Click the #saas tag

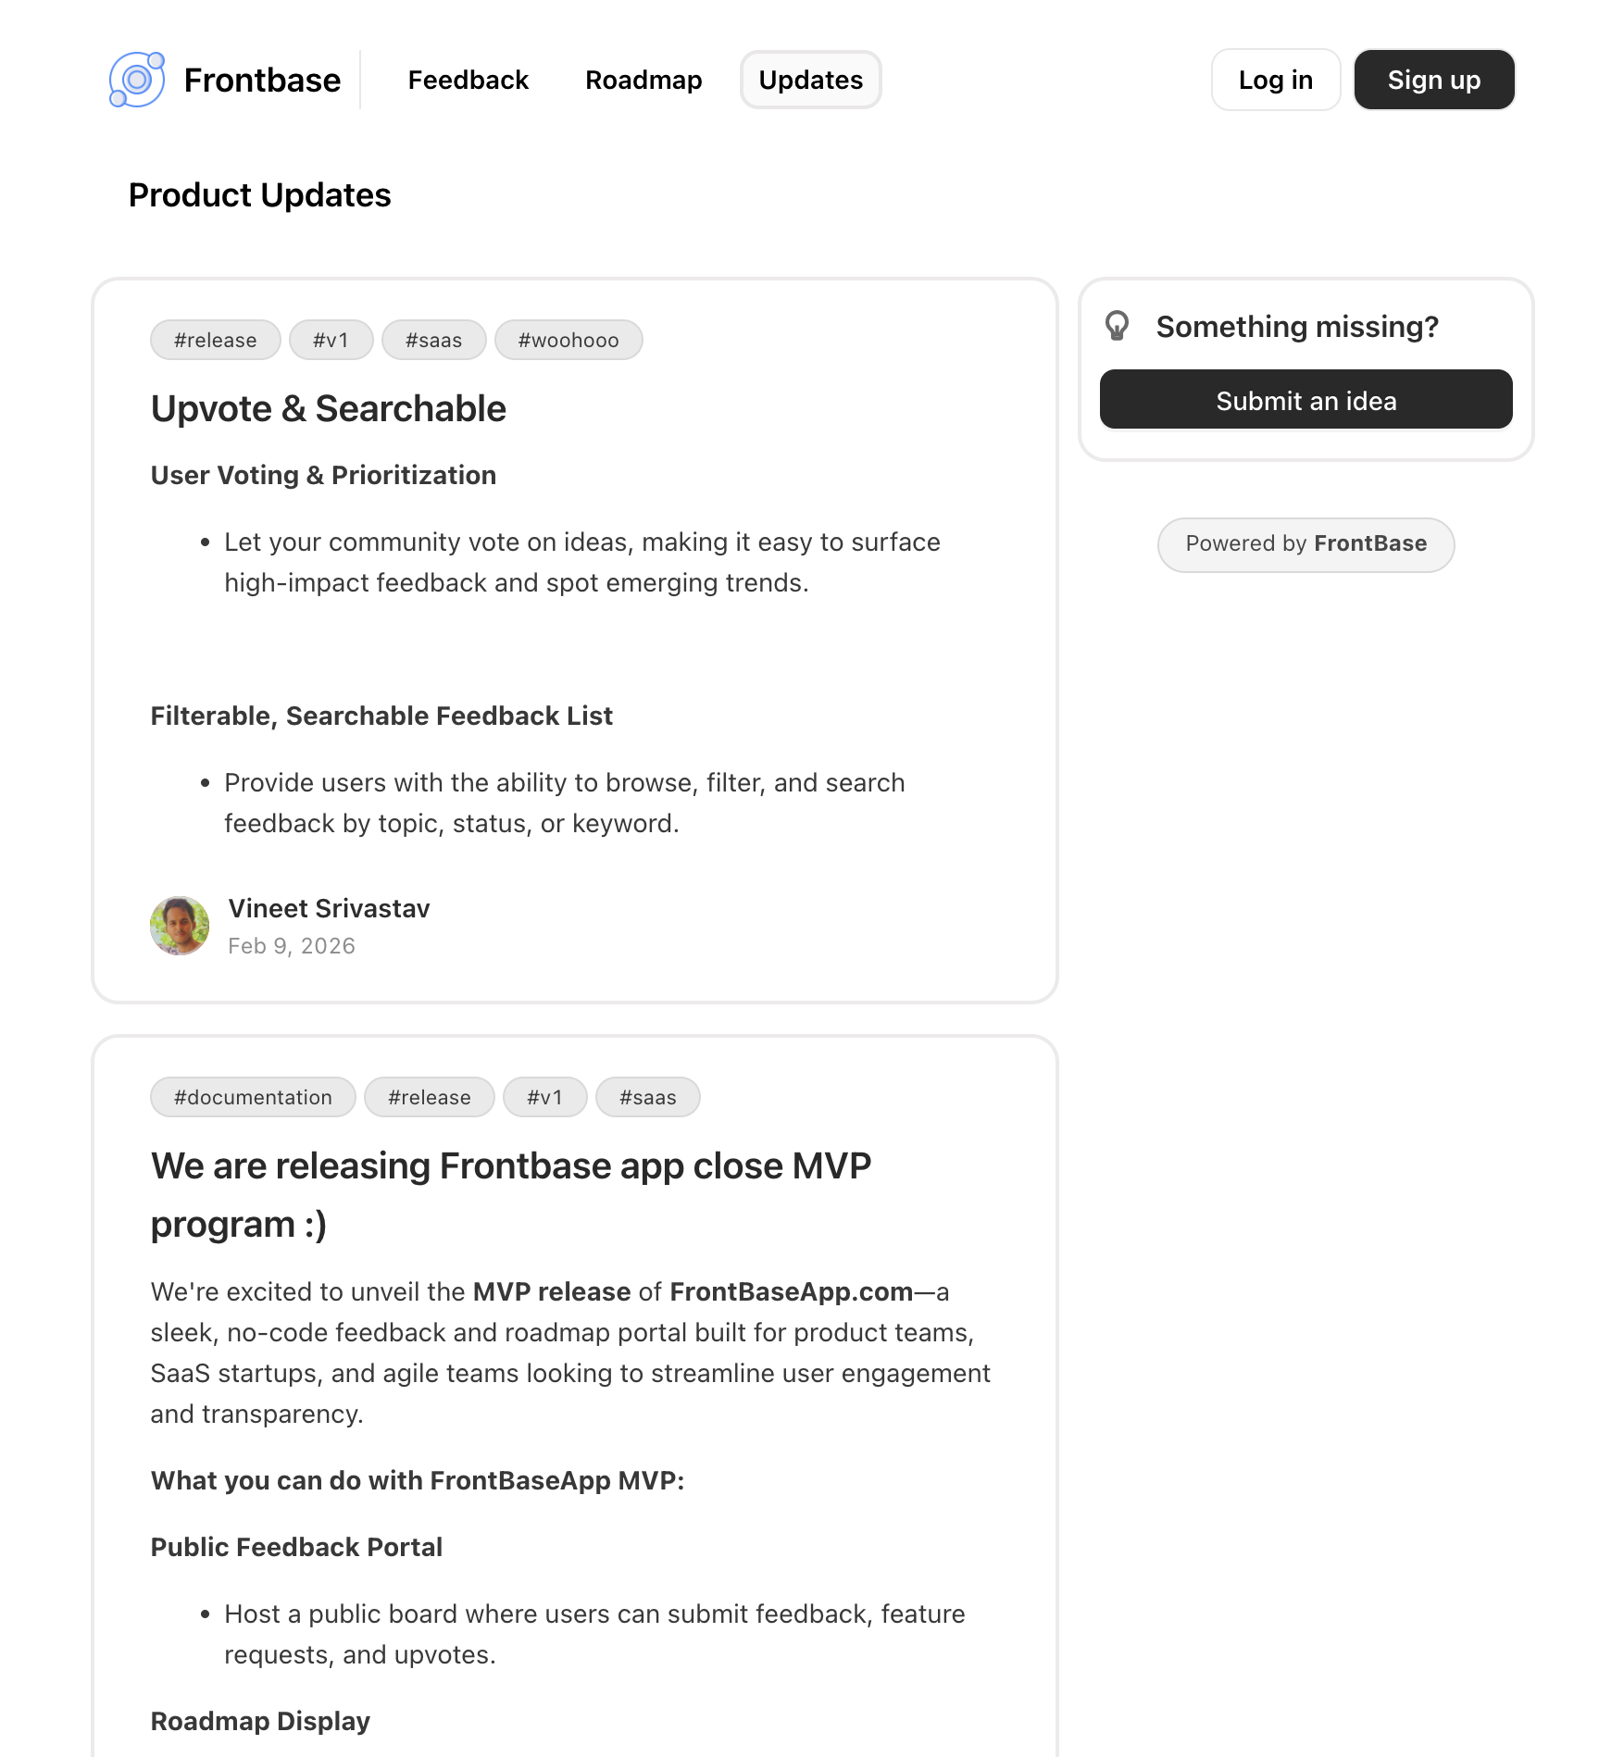[433, 340]
